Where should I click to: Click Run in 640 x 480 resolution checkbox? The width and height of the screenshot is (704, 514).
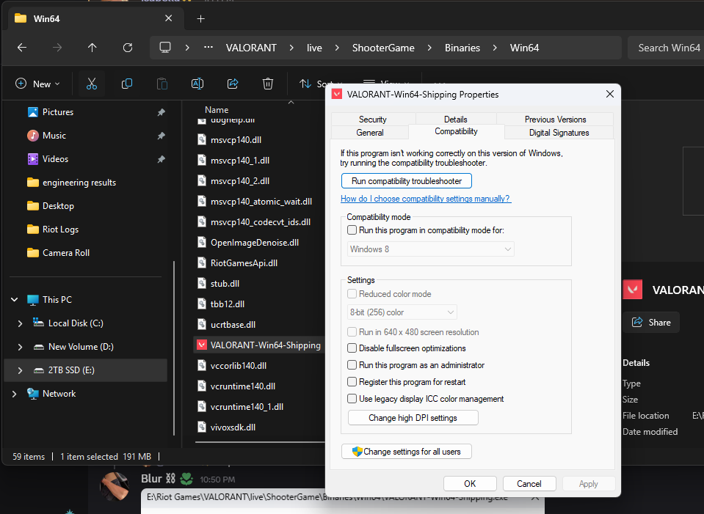(352, 332)
